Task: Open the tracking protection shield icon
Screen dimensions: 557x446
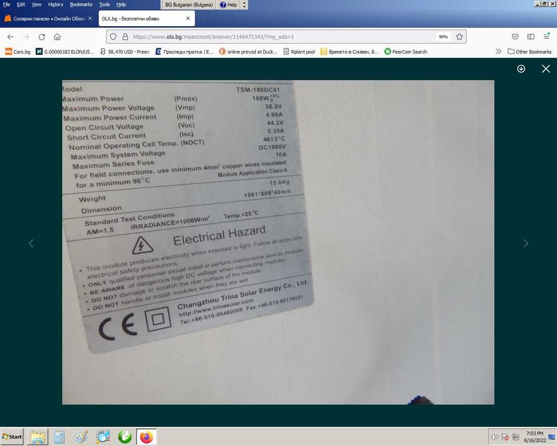Action: click(x=113, y=36)
